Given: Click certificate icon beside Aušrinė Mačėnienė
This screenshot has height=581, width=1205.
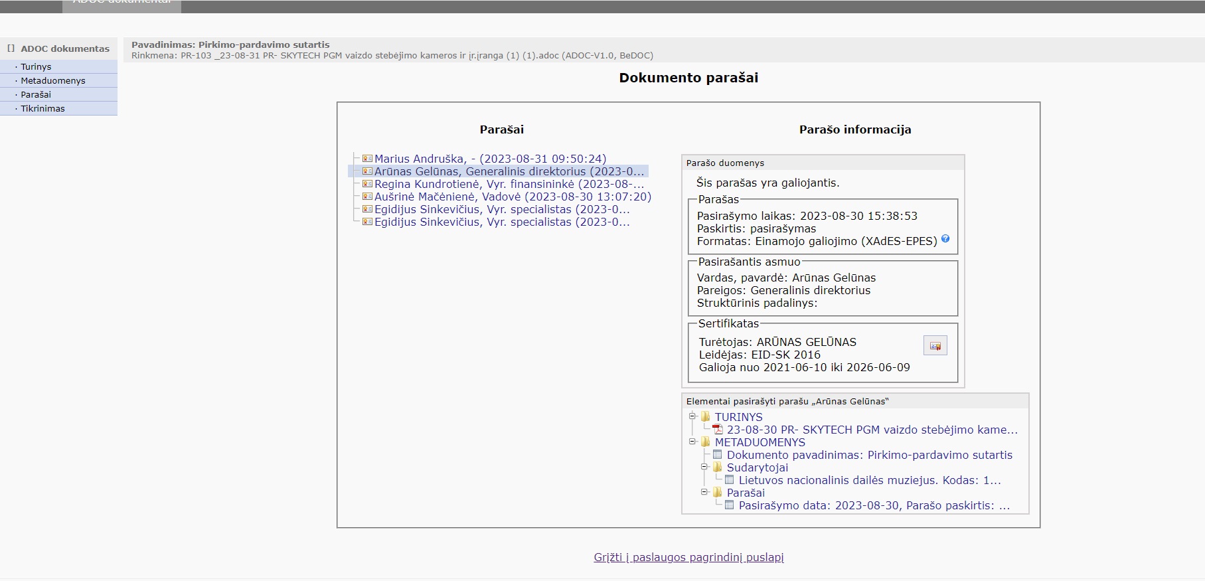Looking at the screenshot, I should 367,197.
